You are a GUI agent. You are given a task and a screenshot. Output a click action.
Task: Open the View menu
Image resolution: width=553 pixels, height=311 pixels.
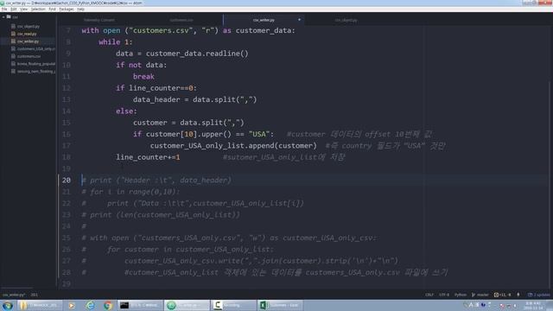(23, 10)
